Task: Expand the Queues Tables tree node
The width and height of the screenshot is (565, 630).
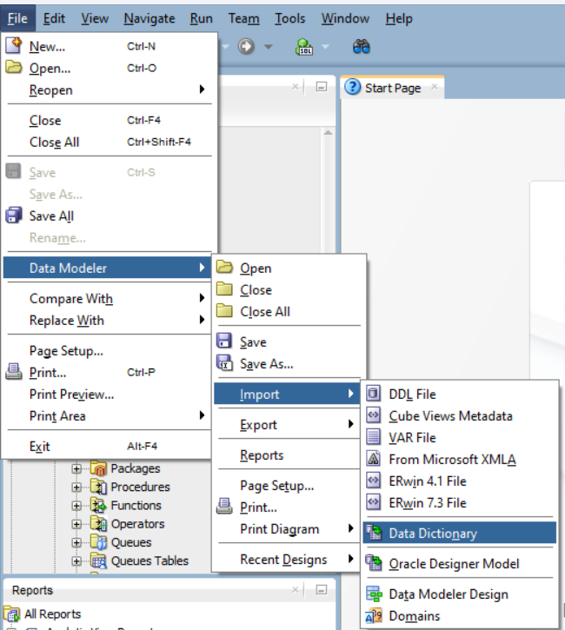Action: (x=76, y=561)
